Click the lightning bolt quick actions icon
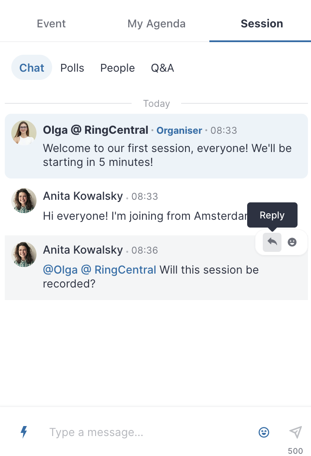 click(x=24, y=432)
